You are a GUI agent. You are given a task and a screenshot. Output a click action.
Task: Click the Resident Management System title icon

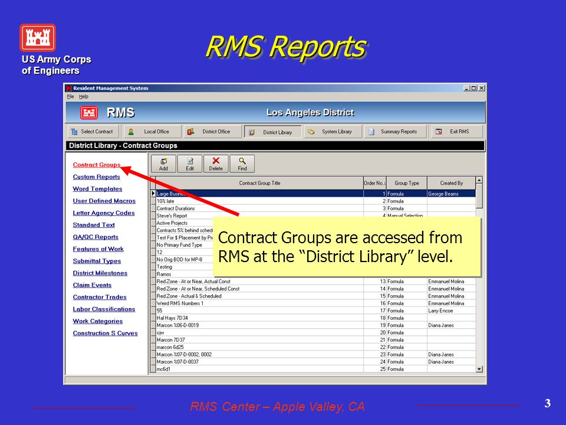[68, 88]
